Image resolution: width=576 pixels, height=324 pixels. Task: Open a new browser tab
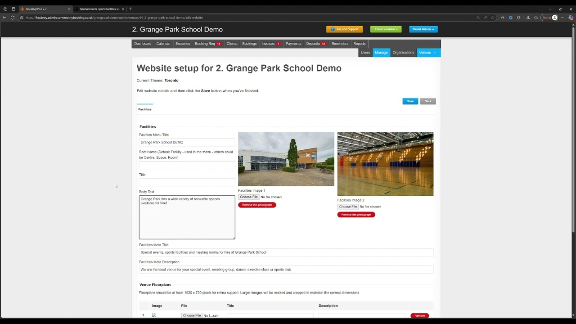click(x=130, y=9)
